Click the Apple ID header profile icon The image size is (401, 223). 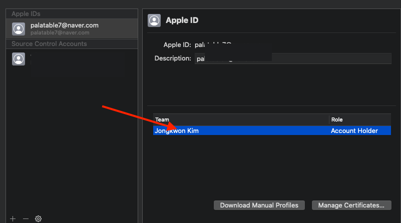coord(154,20)
